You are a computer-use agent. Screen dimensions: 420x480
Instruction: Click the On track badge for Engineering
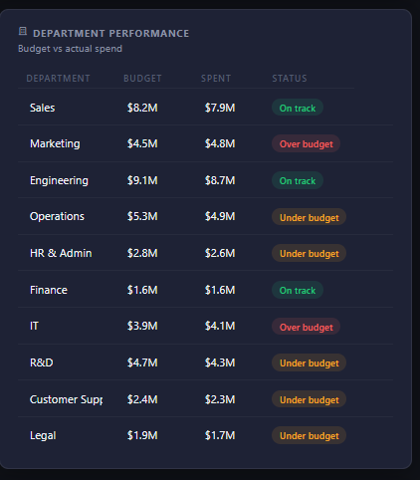point(298,180)
